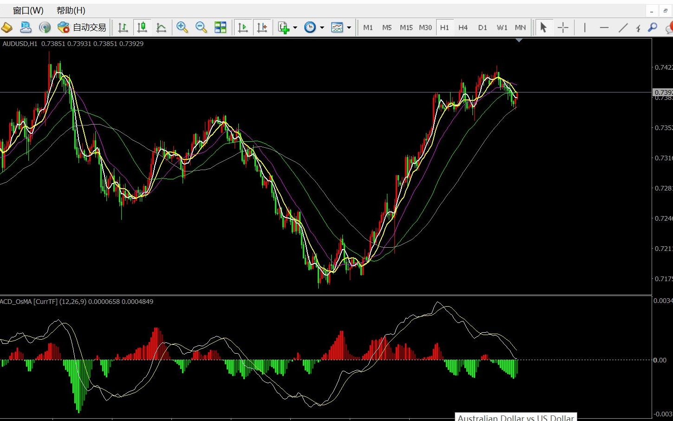Screen dimensions: 673x421
Task: Select the M15 timeframe
Action: tap(406, 27)
